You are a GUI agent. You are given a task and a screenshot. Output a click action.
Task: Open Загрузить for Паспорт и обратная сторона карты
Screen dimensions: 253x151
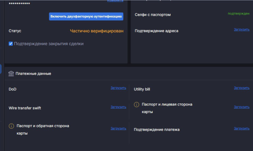tap(118, 128)
